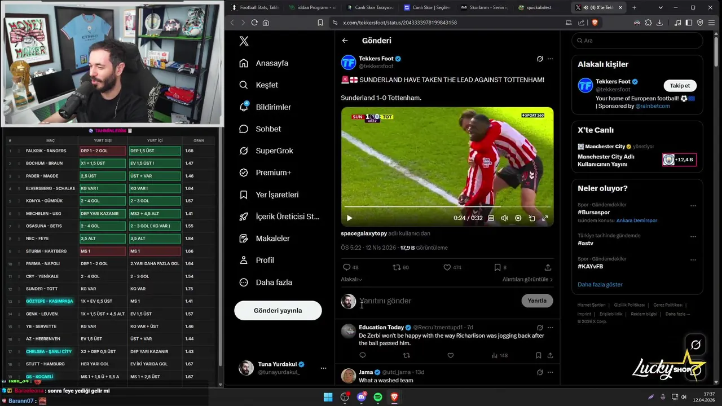Click Grok icon on Tekkers Foot post
722x406 pixels.
click(540, 59)
